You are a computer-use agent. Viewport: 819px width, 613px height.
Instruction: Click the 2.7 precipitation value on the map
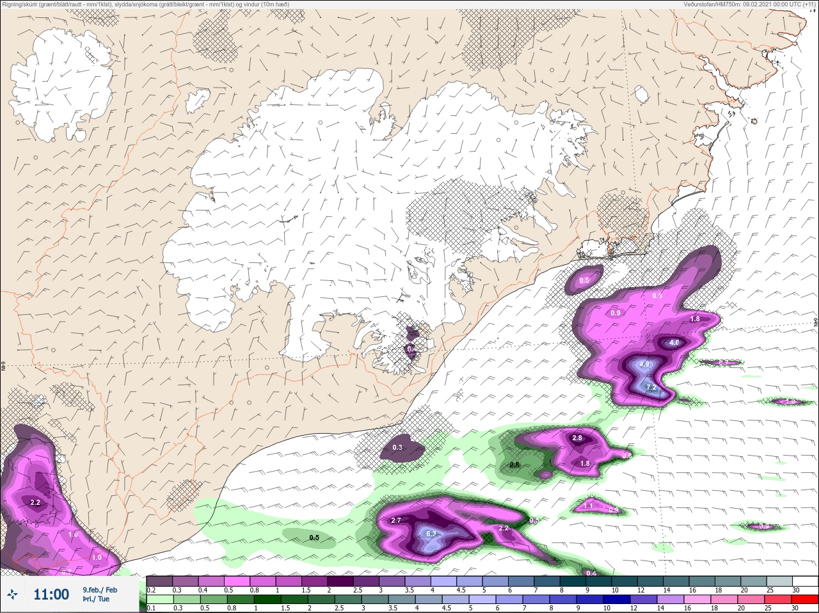(x=395, y=520)
